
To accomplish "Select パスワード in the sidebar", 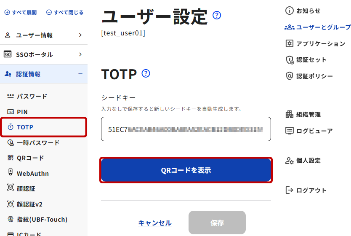I will click(x=32, y=97).
